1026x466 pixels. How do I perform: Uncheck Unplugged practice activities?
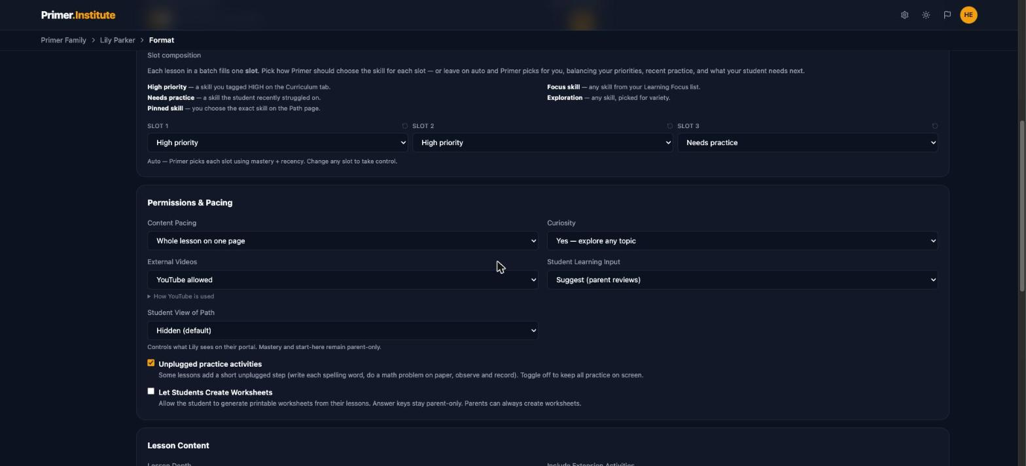[x=150, y=363]
